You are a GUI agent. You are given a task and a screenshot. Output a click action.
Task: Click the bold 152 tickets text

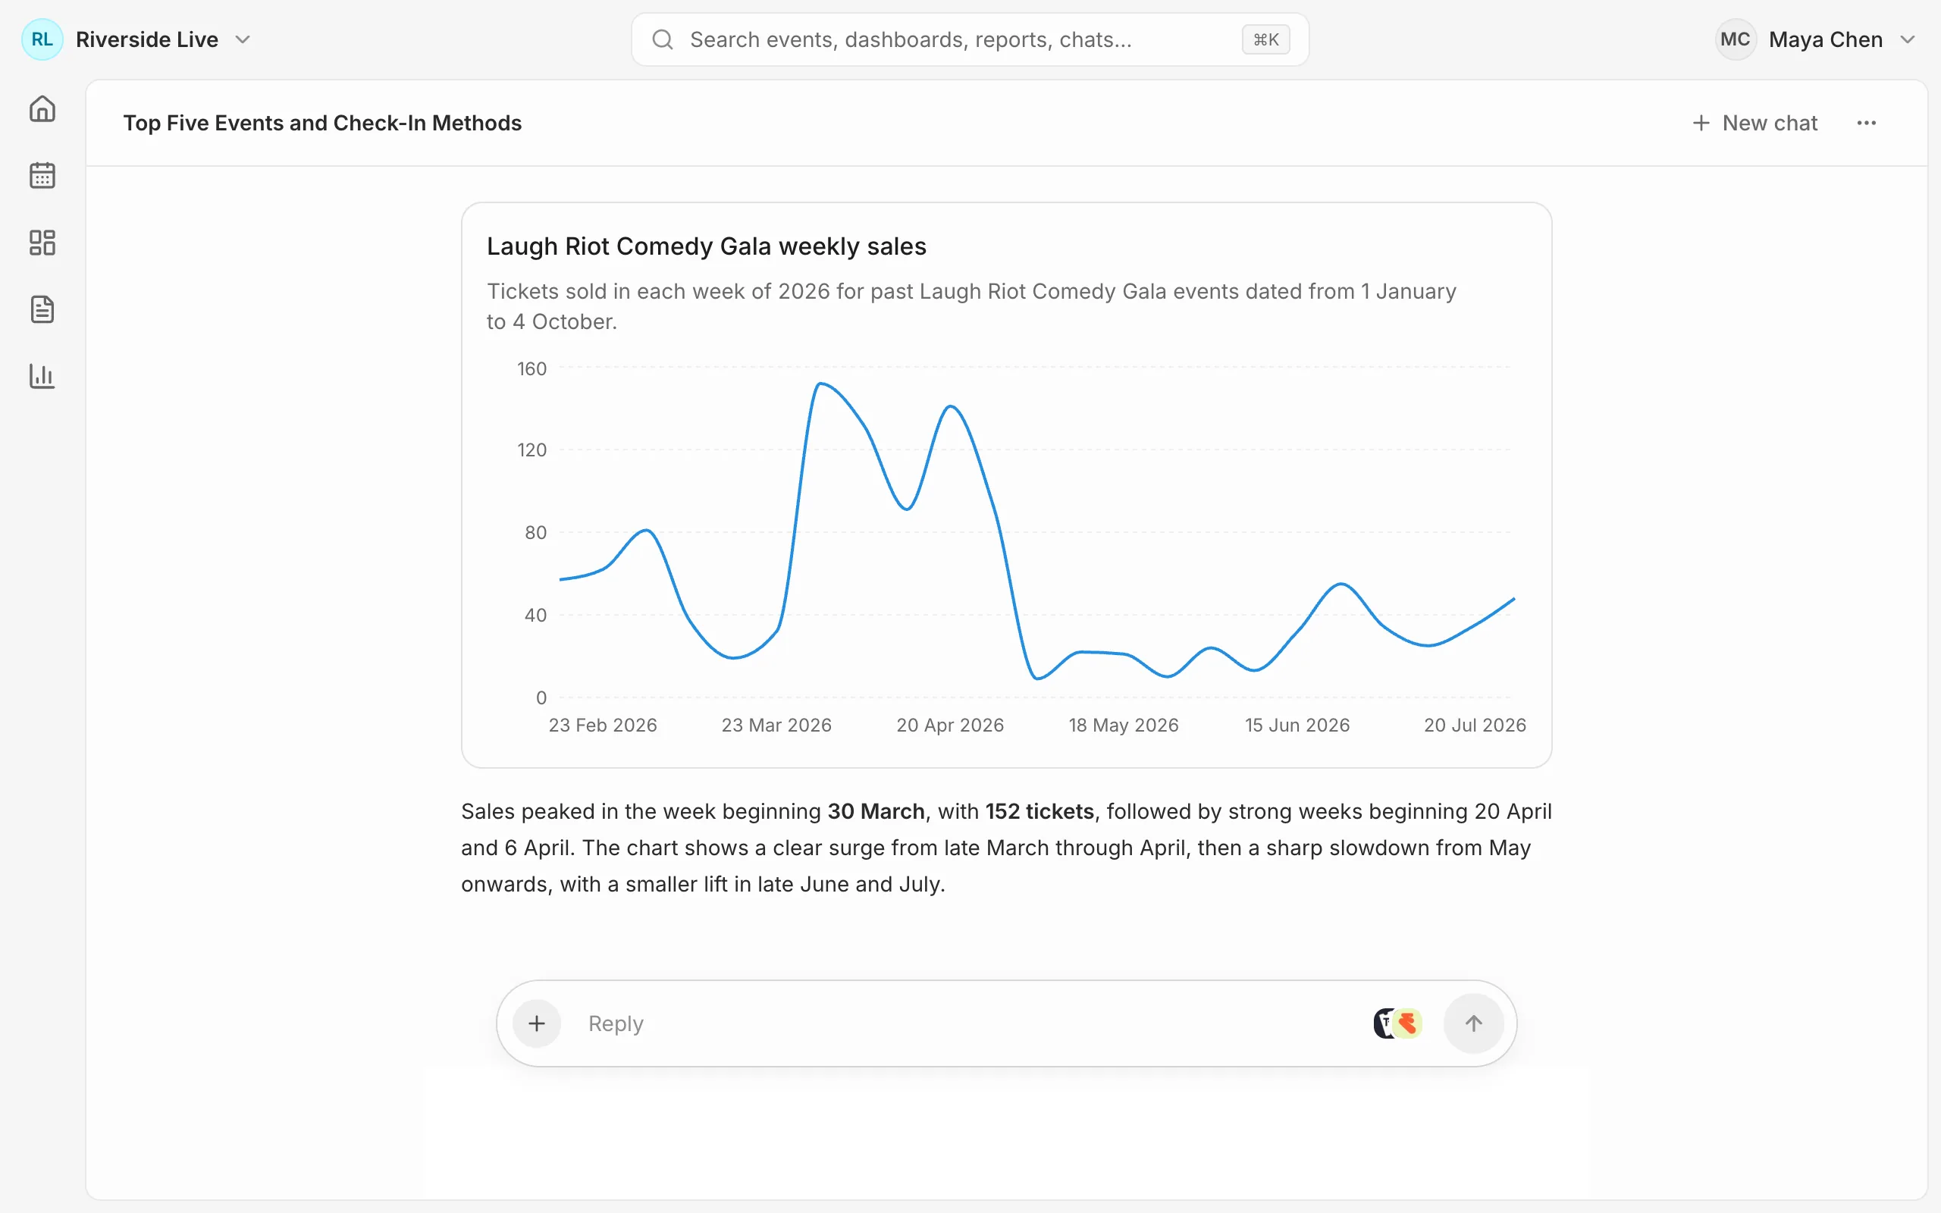pyautogui.click(x=1039, y=811)
